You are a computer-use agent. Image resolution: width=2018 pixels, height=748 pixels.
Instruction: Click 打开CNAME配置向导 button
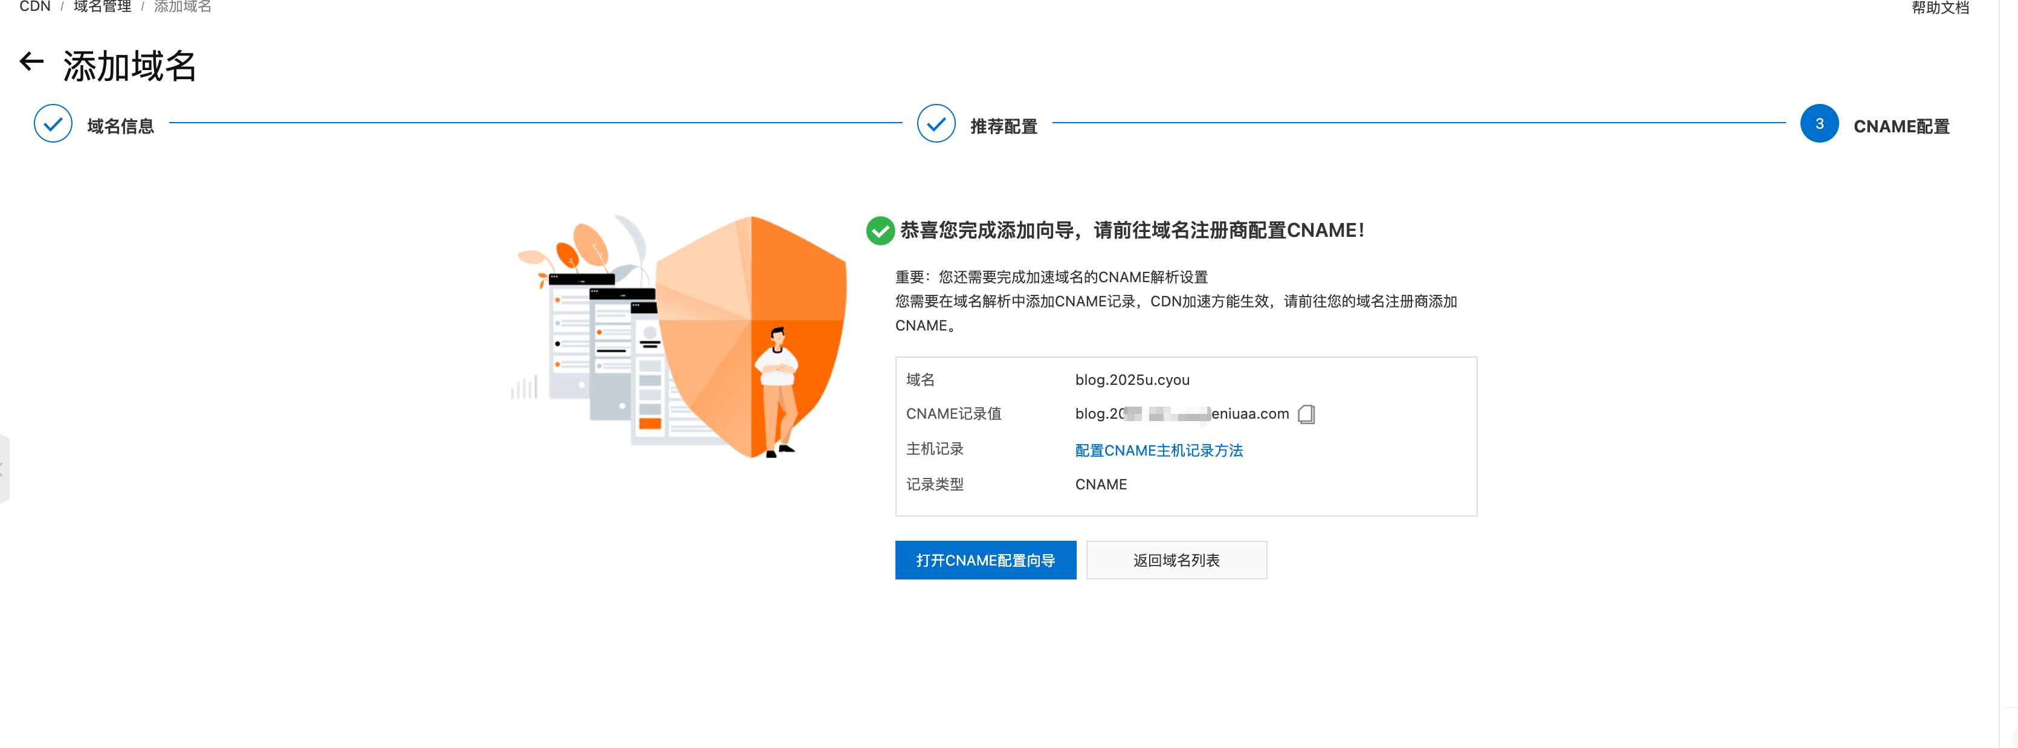click(985, 560)
